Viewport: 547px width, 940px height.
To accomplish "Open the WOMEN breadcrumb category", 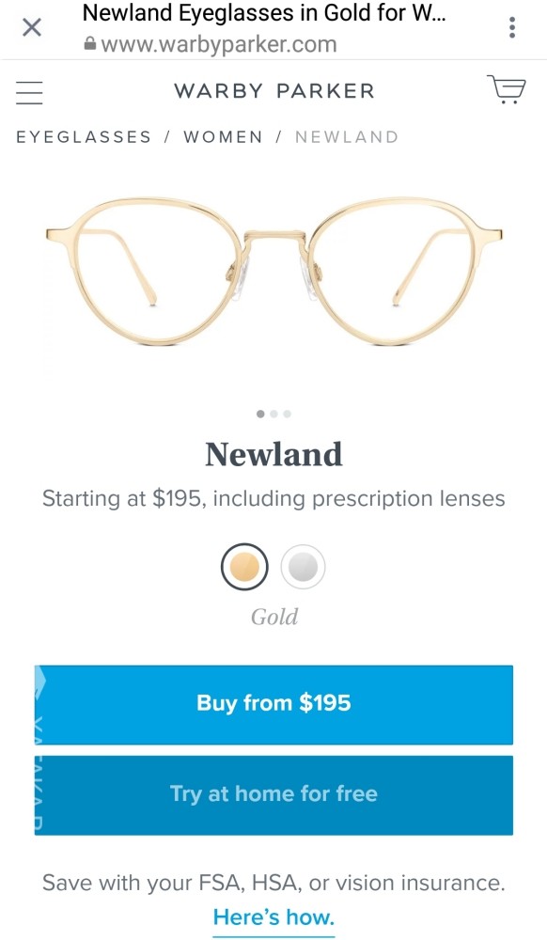I will [224, 136].
